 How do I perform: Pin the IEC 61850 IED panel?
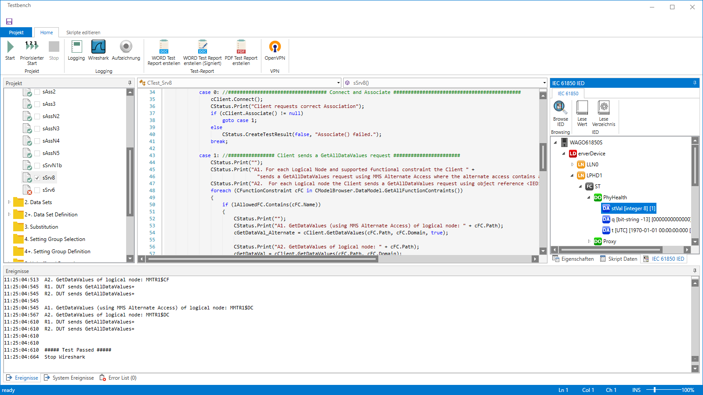point(695,83)
